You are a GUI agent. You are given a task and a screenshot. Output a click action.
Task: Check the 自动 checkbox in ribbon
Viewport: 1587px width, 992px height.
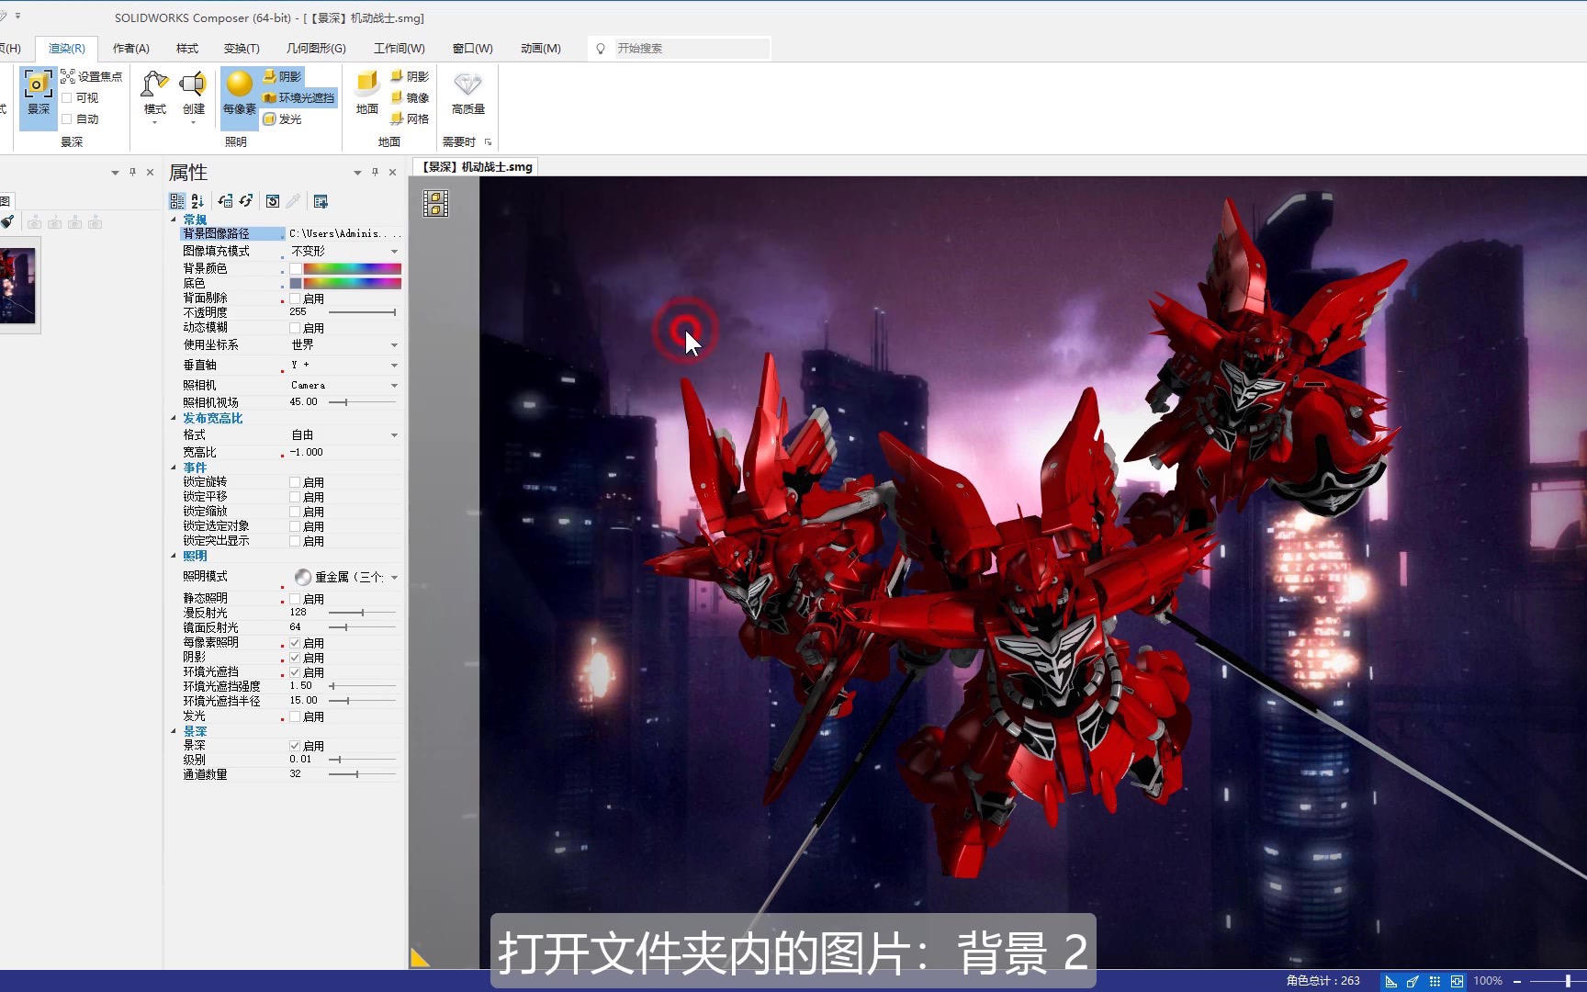pyautogui.click(x=66, y=118)
